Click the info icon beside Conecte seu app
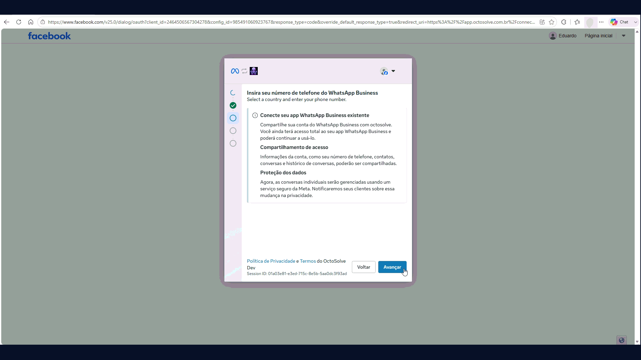Screen dimensions: 641x360 255,115
